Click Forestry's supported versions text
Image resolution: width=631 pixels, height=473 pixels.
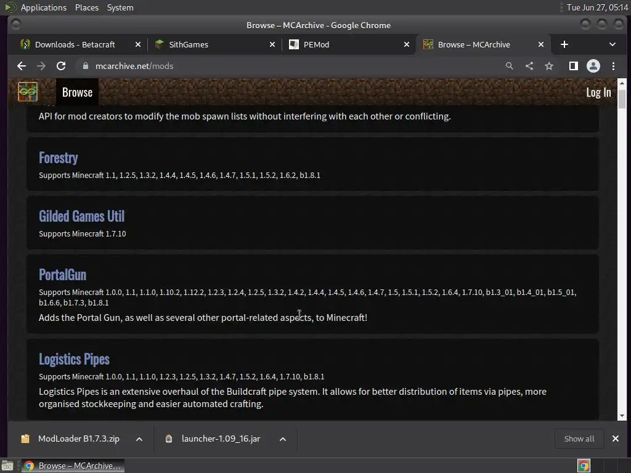[x=179, y=175]
